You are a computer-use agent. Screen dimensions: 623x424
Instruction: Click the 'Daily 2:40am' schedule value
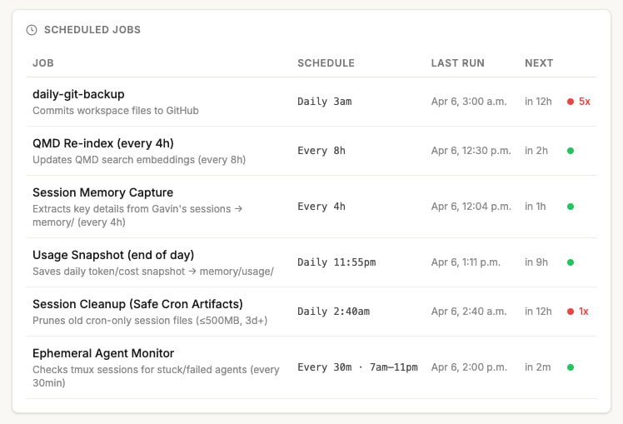coord(333,312)
